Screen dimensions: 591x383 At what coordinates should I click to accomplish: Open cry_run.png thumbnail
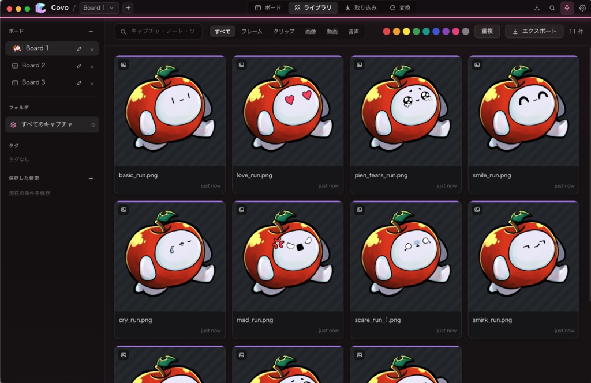click(x=170, y=257)
